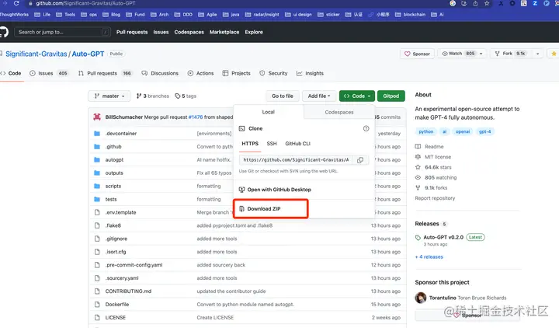
Task: Open the Discussions tab
Action: click(160, 73)
